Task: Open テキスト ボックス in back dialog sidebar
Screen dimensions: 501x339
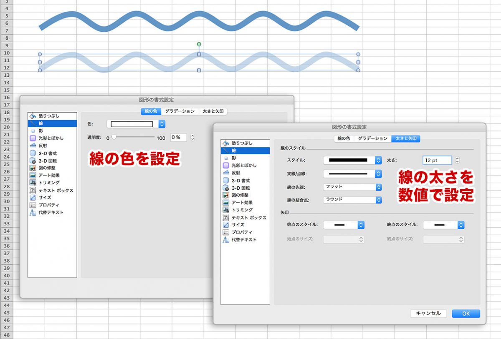Action: click(55, 190)
